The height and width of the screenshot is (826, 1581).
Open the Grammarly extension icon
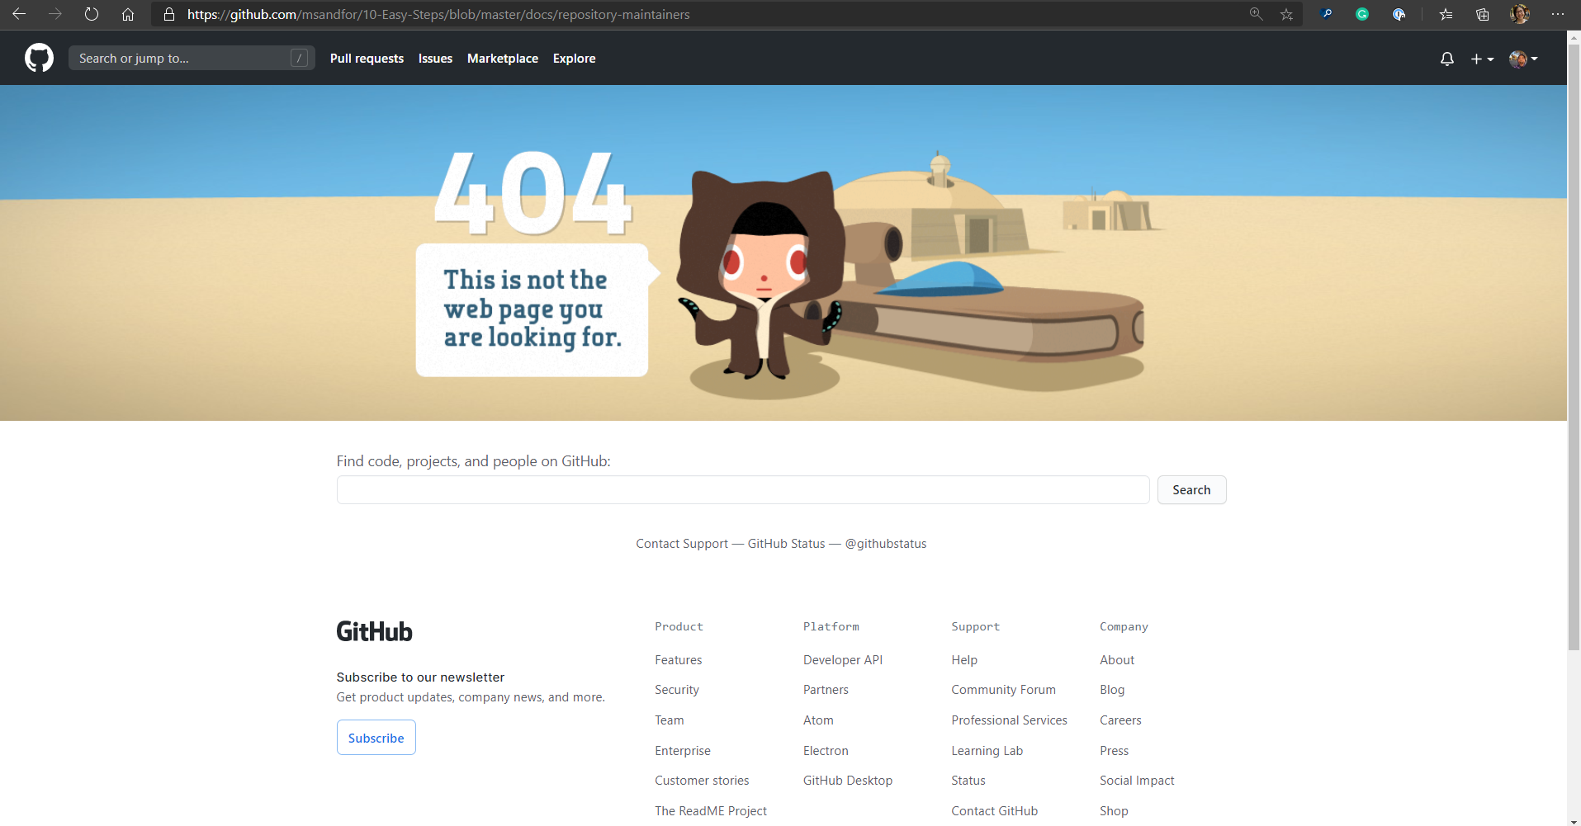pos(1362,14)
